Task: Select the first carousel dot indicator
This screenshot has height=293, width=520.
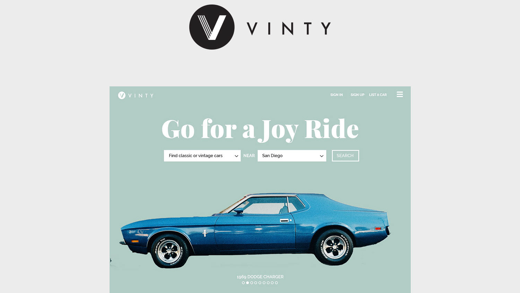Action: pos(243,283)
